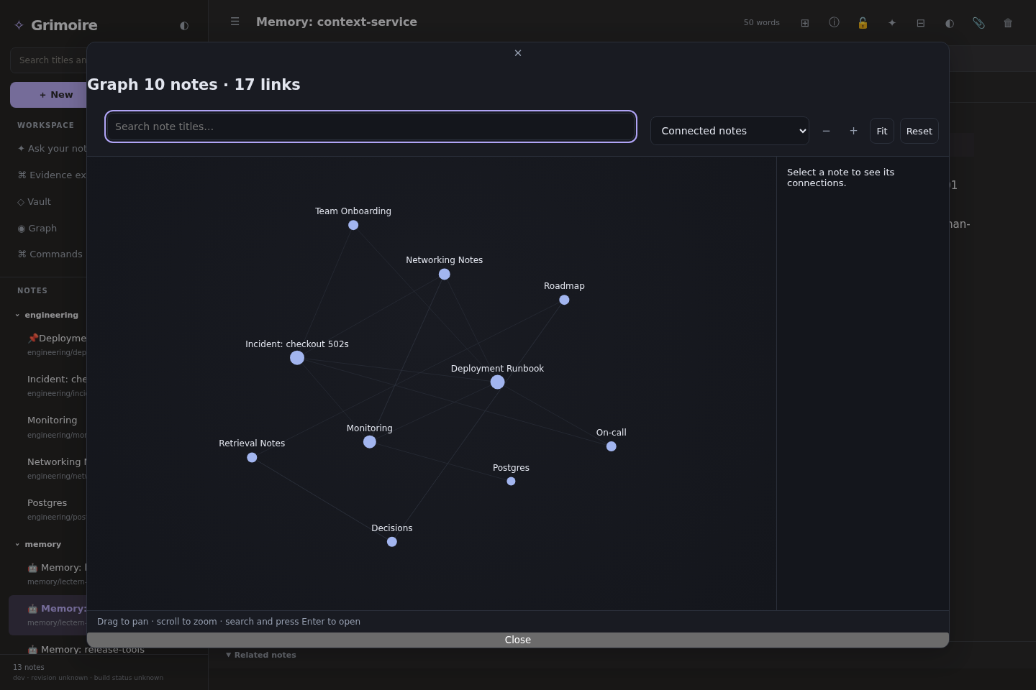
Task: Click the Grimoire logo star icon
Action: point(19,25)
